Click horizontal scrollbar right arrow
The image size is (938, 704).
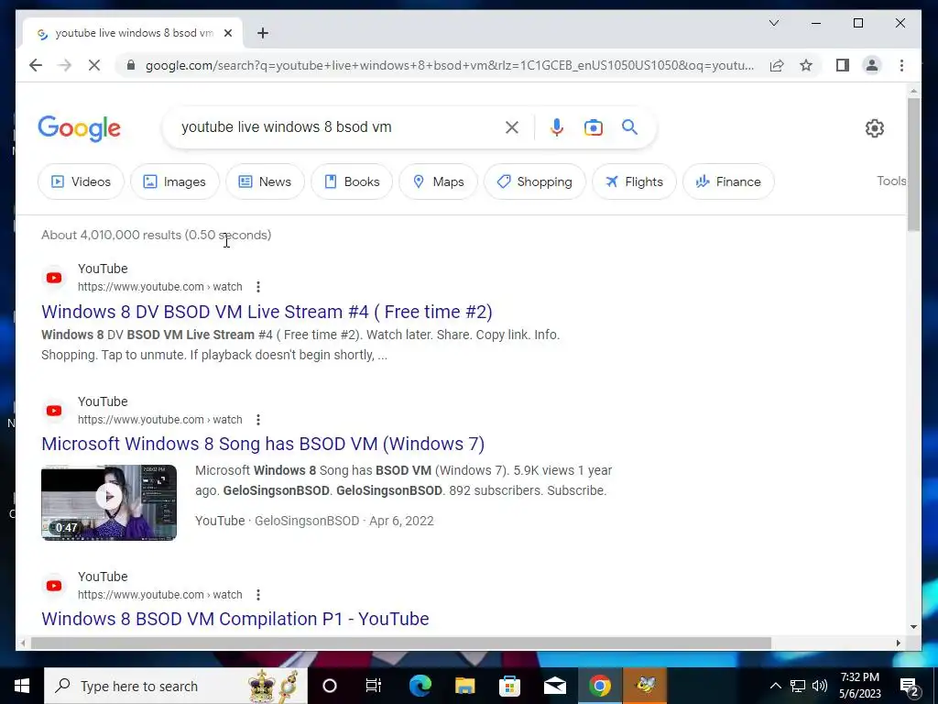[x=898, y=643]
